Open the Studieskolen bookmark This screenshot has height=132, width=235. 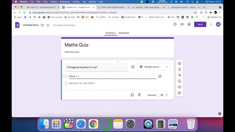[129, 17]
